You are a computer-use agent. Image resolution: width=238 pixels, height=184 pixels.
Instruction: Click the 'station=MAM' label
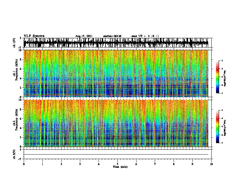tap(112, 36)
